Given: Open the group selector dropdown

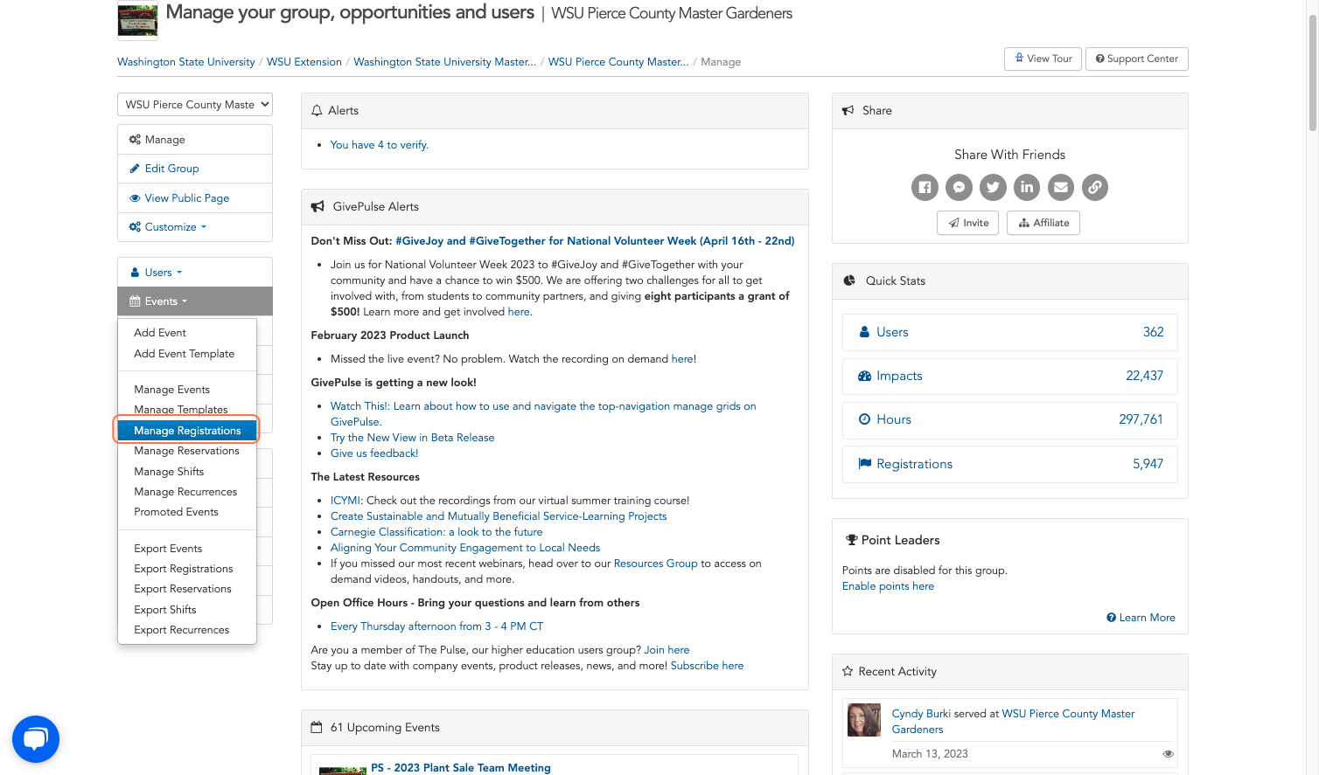Looking at the screenshot, I should coord(195,104).
